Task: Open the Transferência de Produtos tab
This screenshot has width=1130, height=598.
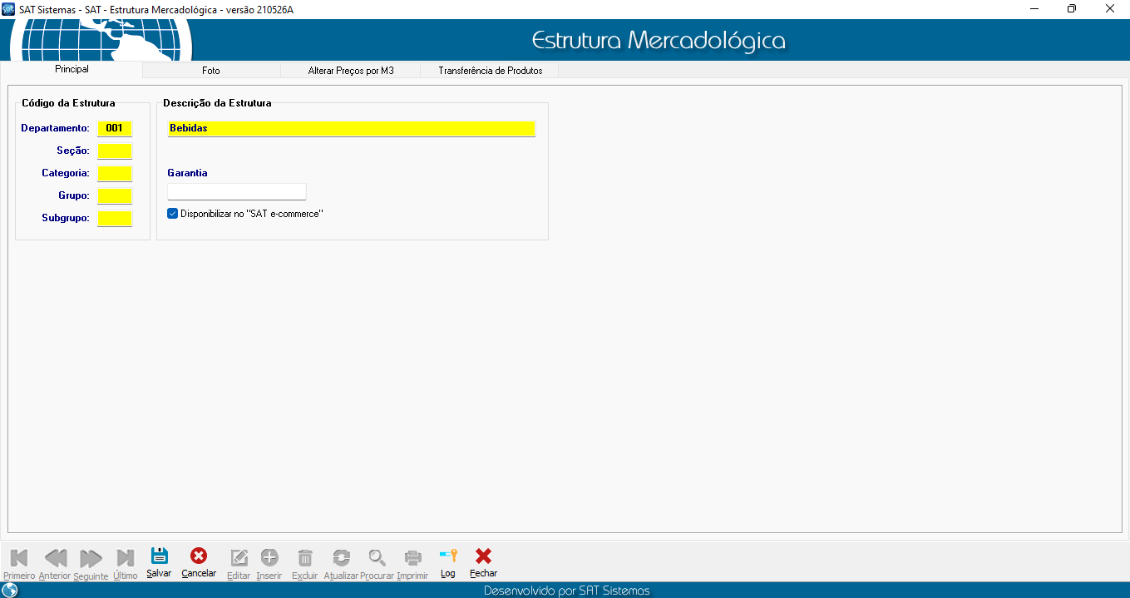Action: [x=490, y=71]
